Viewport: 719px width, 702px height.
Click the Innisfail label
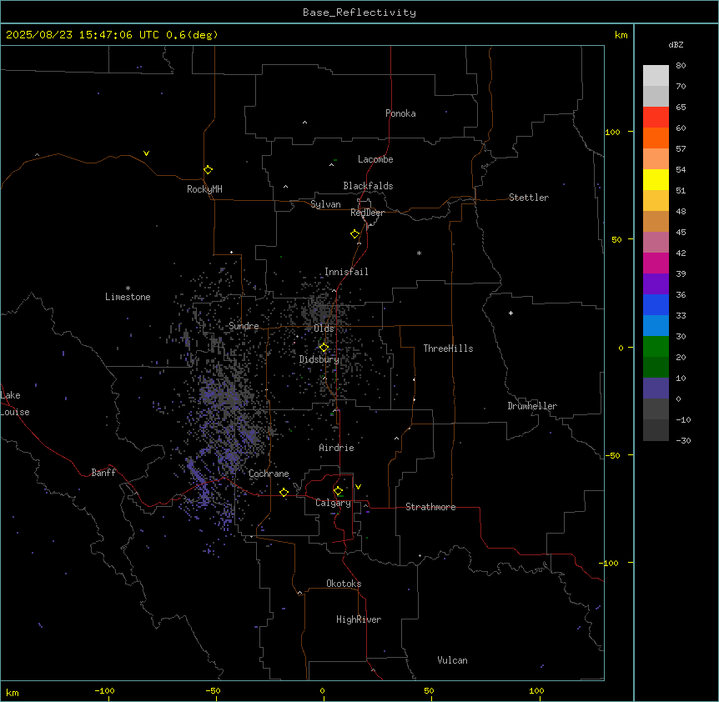coord(346,272)
